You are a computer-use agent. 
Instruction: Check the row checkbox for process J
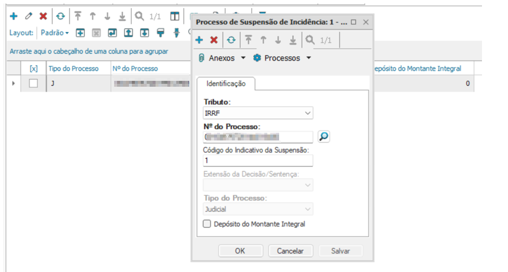click(34, 84)
